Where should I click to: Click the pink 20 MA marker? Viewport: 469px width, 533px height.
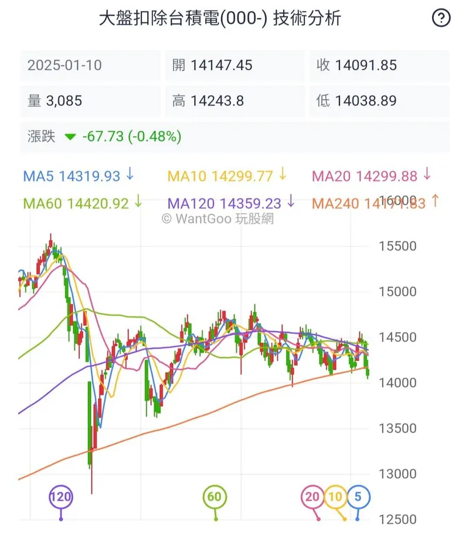point(312,497)
